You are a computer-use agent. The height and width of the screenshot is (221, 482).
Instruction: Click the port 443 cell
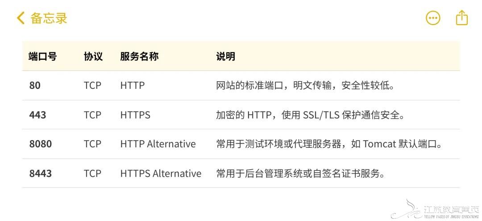(38, 115)
